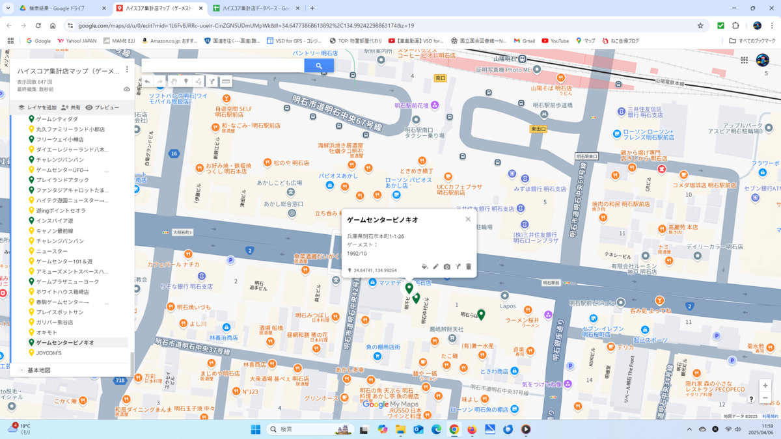Zoom in with the plus button

[765, 386]
